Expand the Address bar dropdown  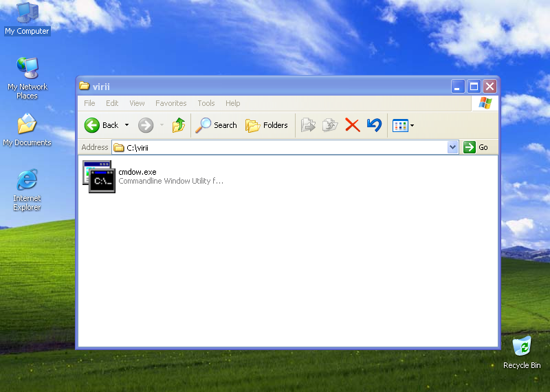click(452, 147)
